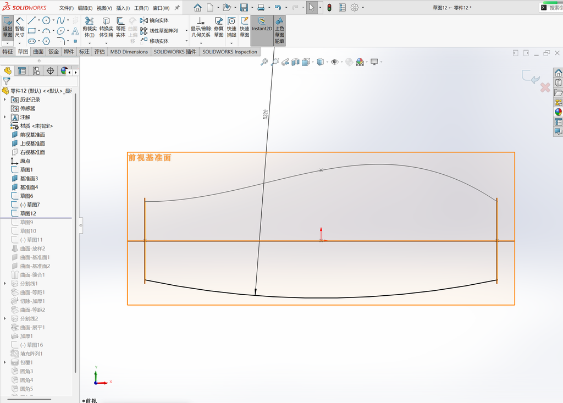563x403 pixels.
Task: Open the Apply Scene icon in view toolbar
Action: 360,62
